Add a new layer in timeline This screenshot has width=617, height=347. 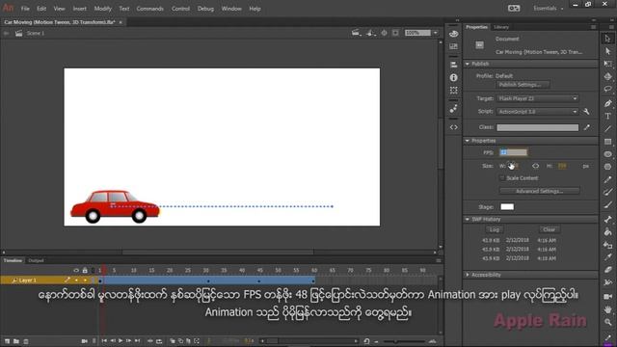tap(8, 341)
